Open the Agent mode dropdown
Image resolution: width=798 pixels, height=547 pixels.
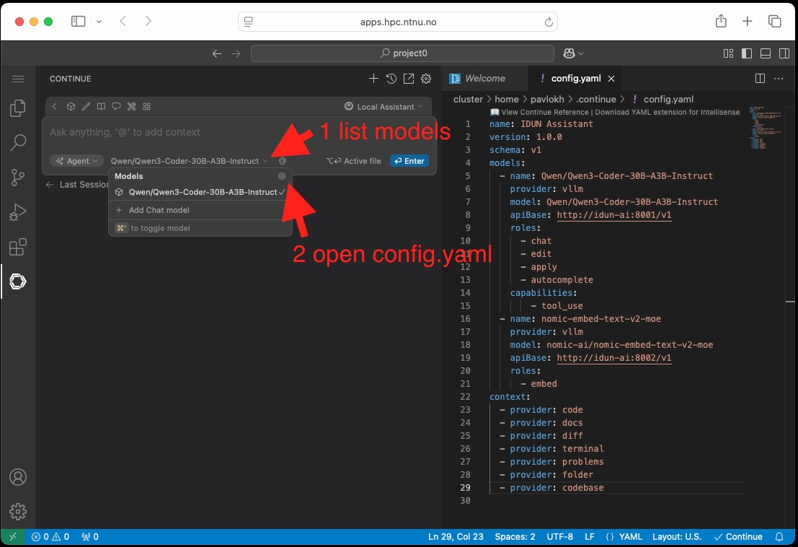point(77,161)
